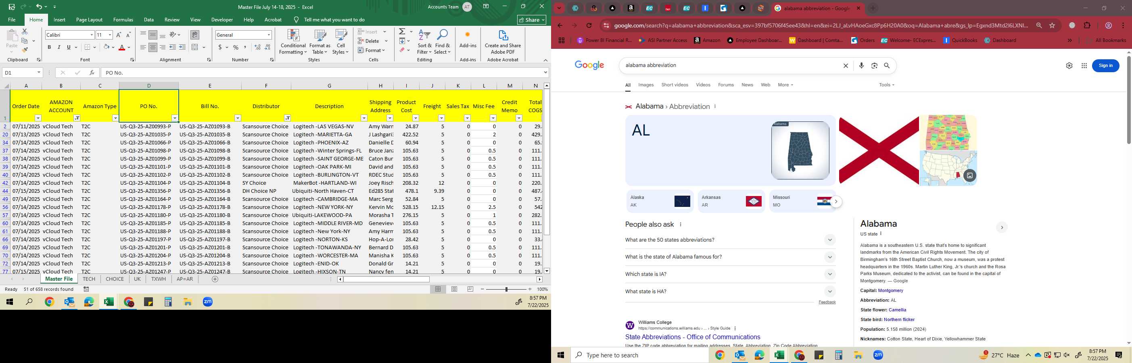Open Font Color red swatch

click(122, 47)
